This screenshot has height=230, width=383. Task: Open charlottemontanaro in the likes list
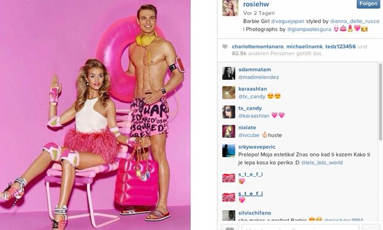point(258,46)
